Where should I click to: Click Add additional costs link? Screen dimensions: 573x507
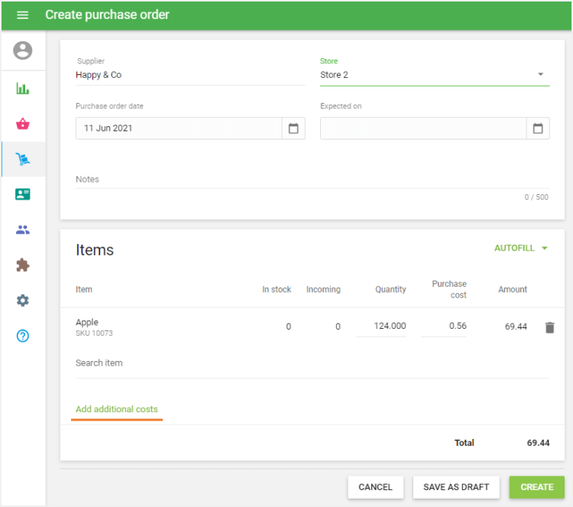117,409
